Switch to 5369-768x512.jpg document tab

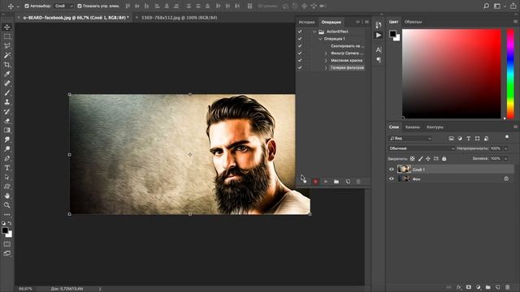point(179,18)
